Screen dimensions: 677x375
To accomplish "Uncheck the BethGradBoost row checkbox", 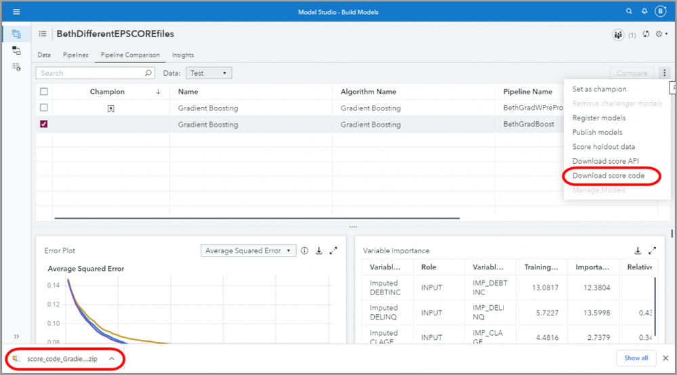I will [43, 124].
